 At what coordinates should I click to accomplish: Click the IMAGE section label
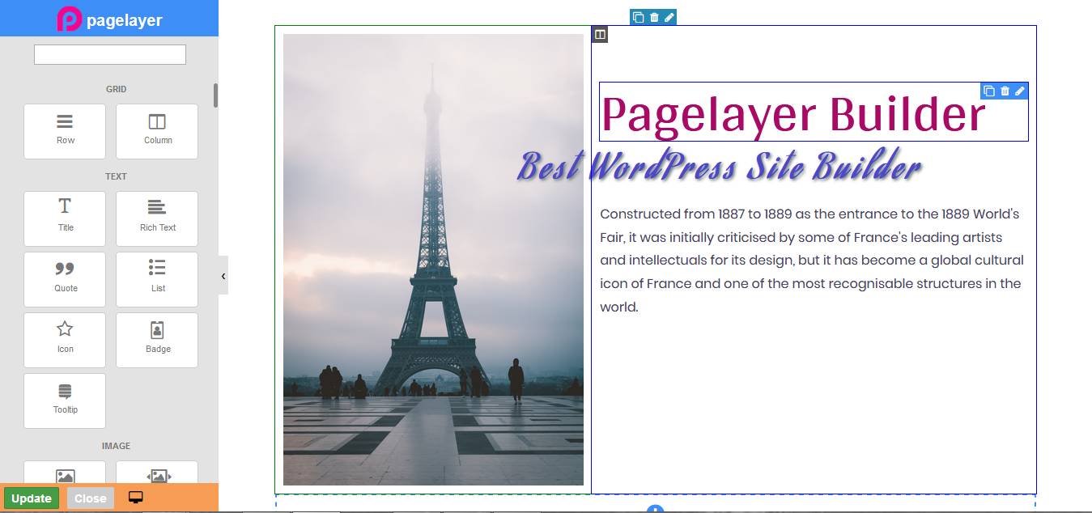tap(116, 446)
